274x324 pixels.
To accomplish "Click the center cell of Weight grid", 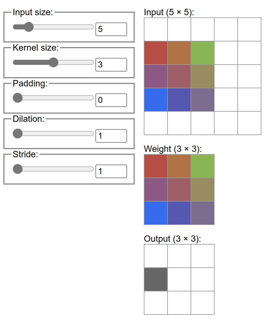I will coord(179,190).
